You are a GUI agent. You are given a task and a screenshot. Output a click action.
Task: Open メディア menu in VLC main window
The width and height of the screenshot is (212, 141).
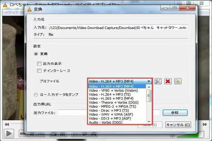14,13
